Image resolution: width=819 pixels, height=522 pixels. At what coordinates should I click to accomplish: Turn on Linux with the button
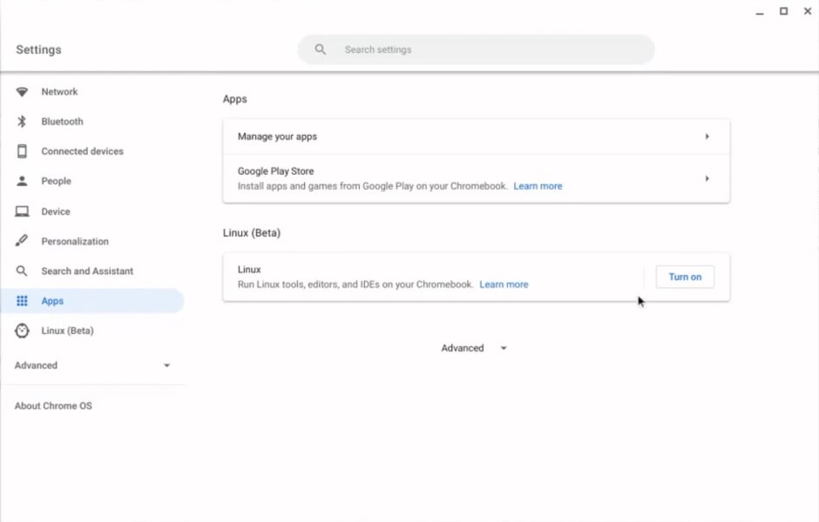(x=684, y=277)
